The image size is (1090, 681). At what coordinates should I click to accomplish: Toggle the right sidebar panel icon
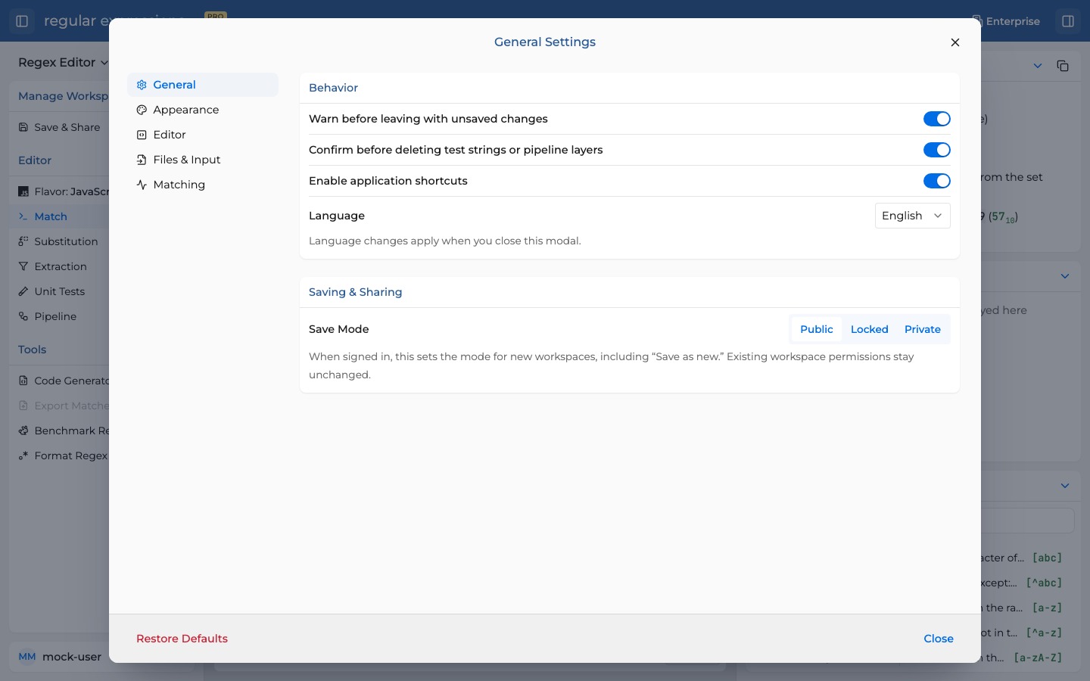click(1068, 21)
